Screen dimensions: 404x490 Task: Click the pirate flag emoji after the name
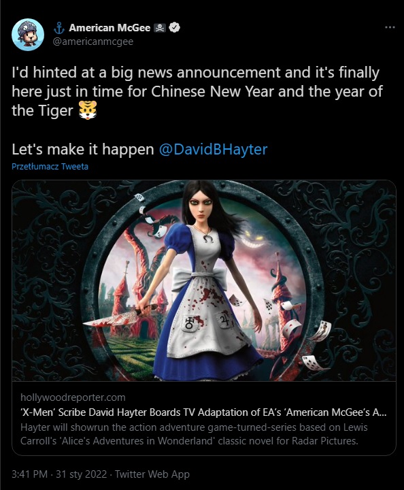(160, 28)
